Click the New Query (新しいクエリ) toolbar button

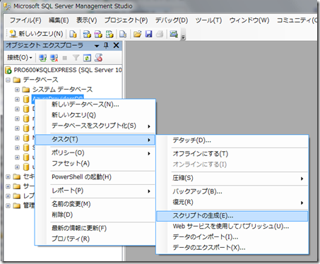tap(36, 34)
